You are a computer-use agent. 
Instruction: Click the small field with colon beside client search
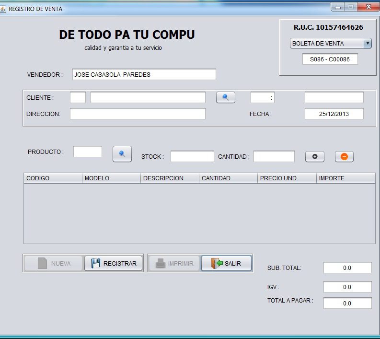[x=263, y=97]
